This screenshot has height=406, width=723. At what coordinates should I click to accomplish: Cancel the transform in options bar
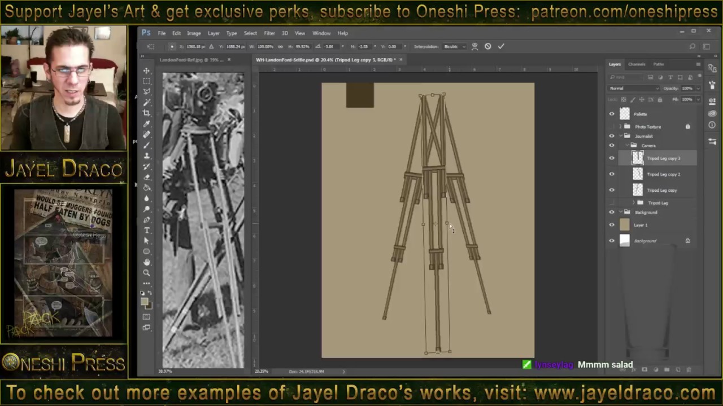pyautogui.click(x=488, y=46)
